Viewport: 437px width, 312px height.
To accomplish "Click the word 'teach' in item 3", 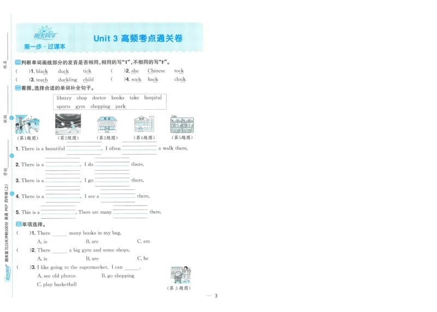I will pyautogui.click(x=42, y=80).
